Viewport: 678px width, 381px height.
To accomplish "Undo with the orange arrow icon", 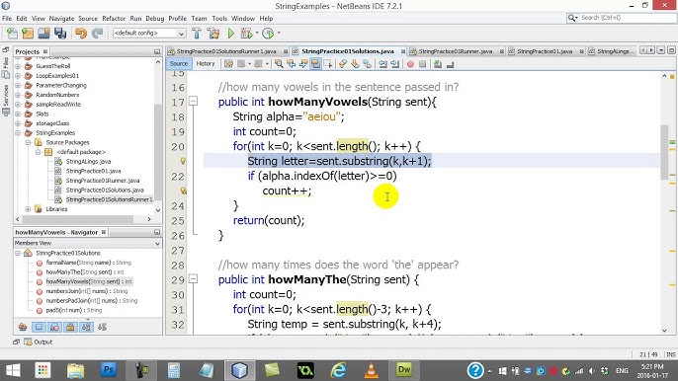I will (81, 33).
